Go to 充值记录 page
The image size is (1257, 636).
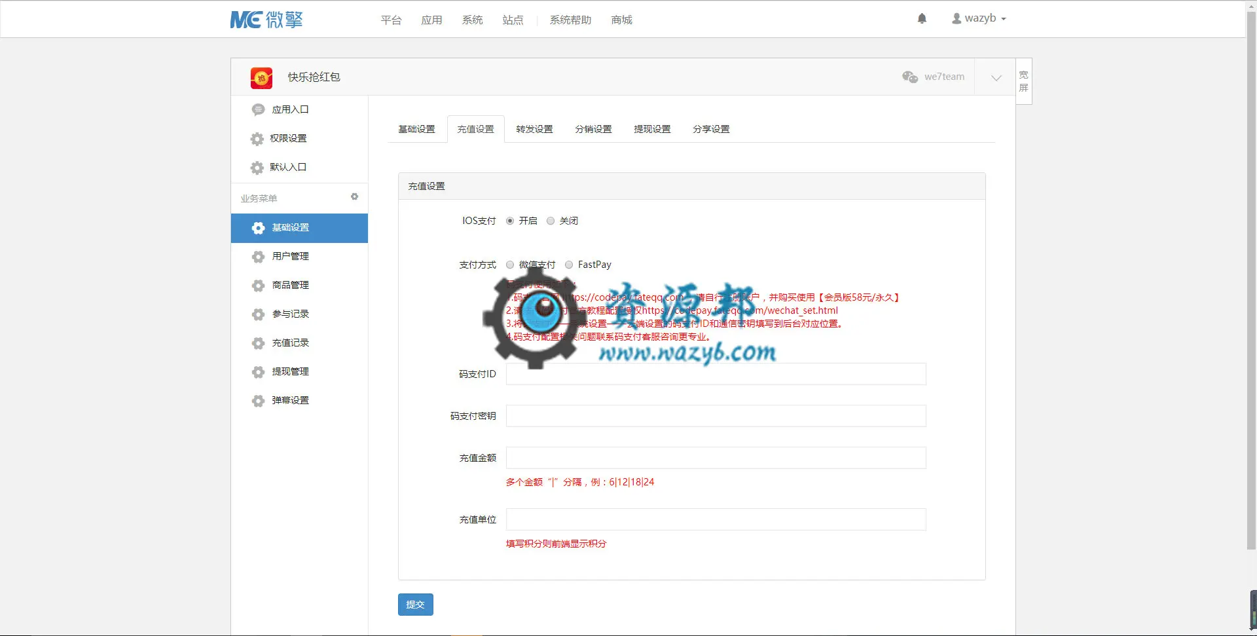point(299,343)
